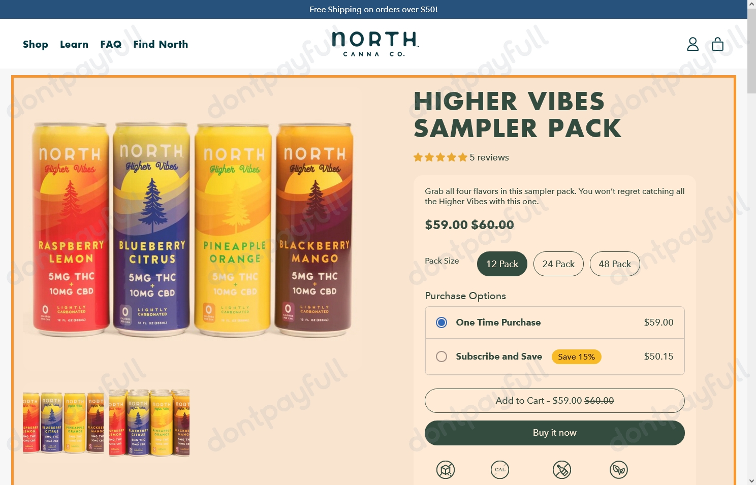Viewport: 756px width, 485px height.
Task: Select One Time Purchase radio button
Action: 442,322
